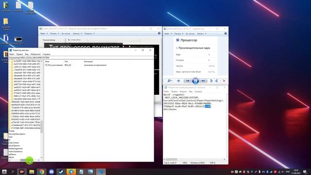The width and height of the screenshot is (311, 175).
Task: Open Файл dropdown in left Photo Viewer
Action: pos(44,34)
